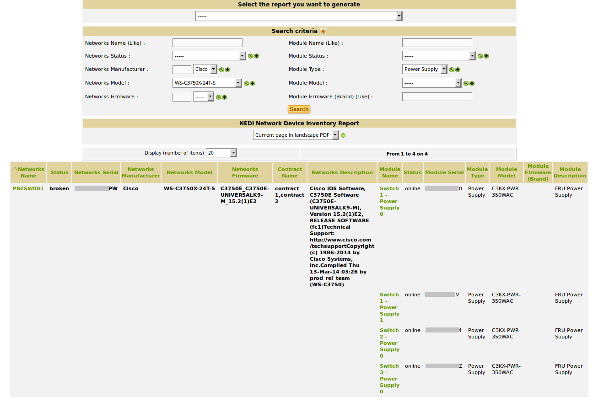Click the plus icon next to Networks Manufacturer
This screenshot has height=402, width=593.
[x=227, y=70]
